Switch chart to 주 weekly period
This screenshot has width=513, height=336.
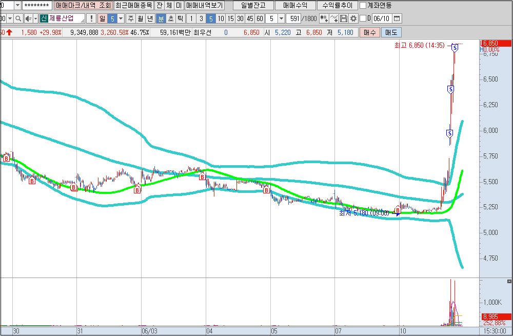pos(131,18)
